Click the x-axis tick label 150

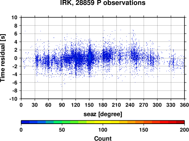pos(89,105)
